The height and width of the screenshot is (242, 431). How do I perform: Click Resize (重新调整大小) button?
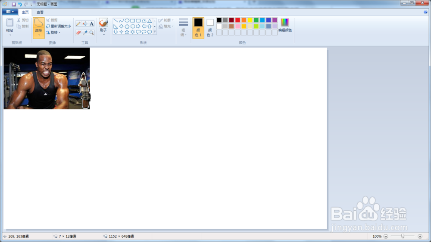click(x=58, y=26)
